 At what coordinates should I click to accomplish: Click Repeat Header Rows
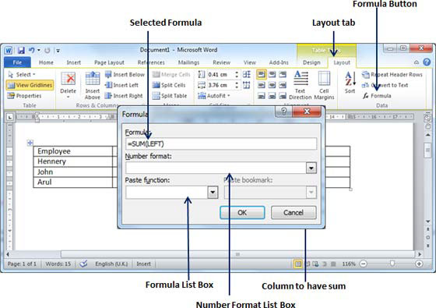click(392, 75)
